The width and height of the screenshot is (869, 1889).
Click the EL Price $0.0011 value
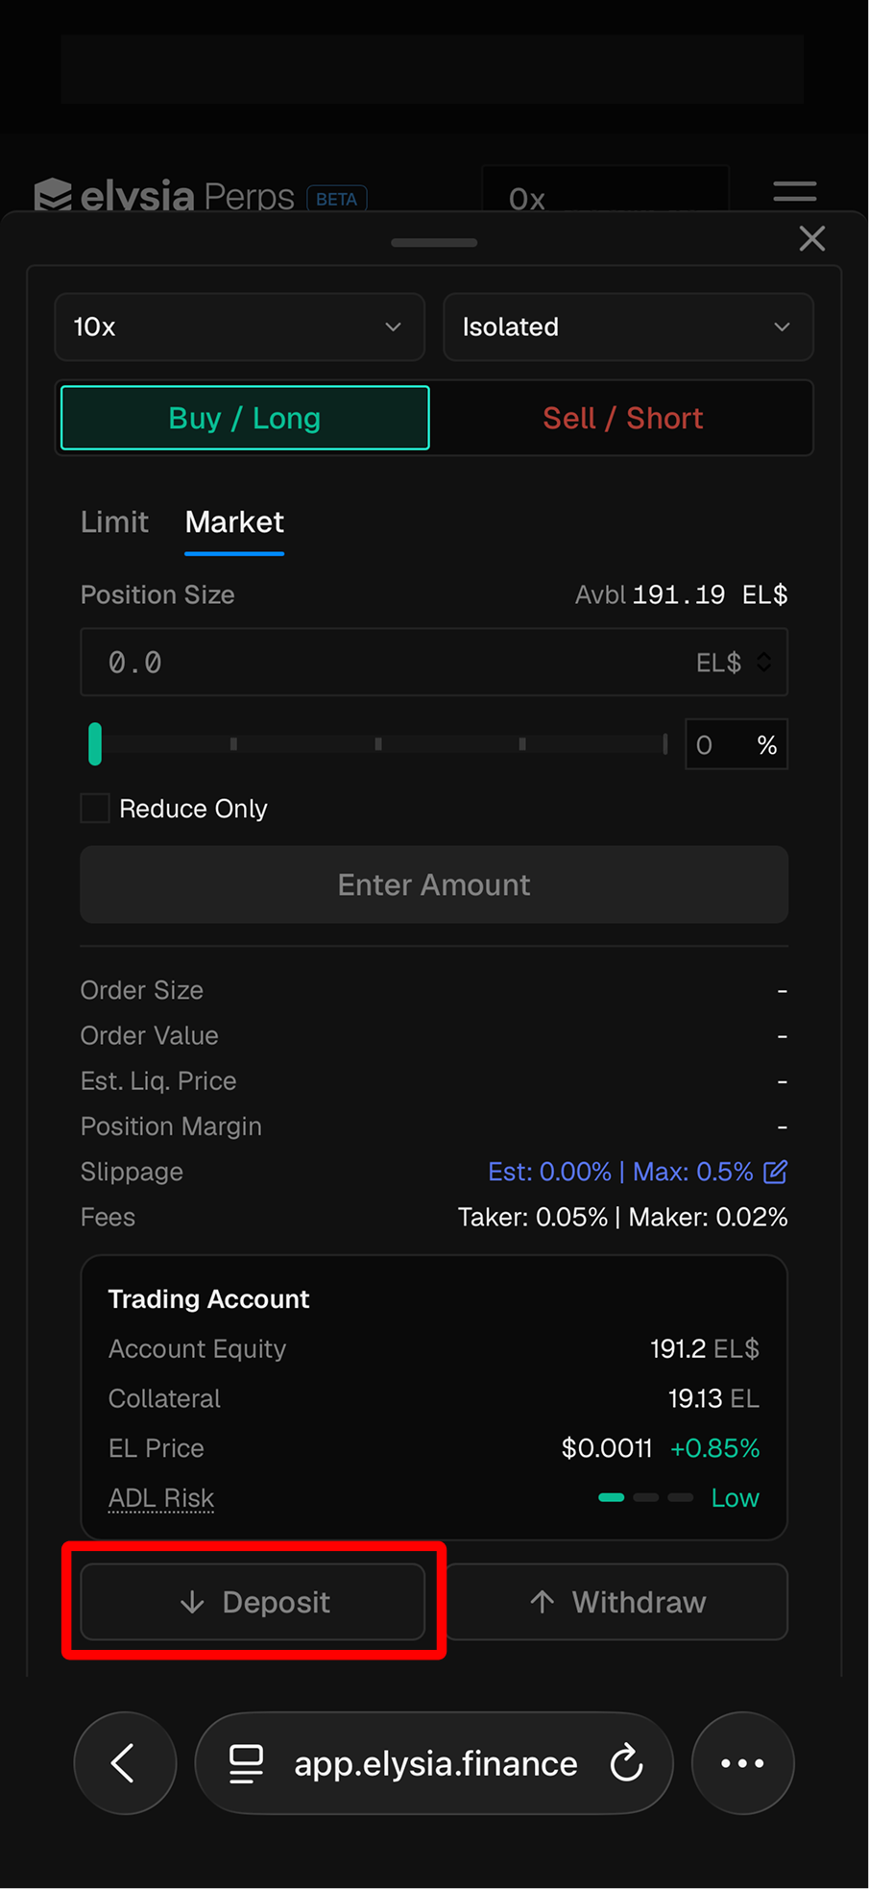click(607, 1448)
